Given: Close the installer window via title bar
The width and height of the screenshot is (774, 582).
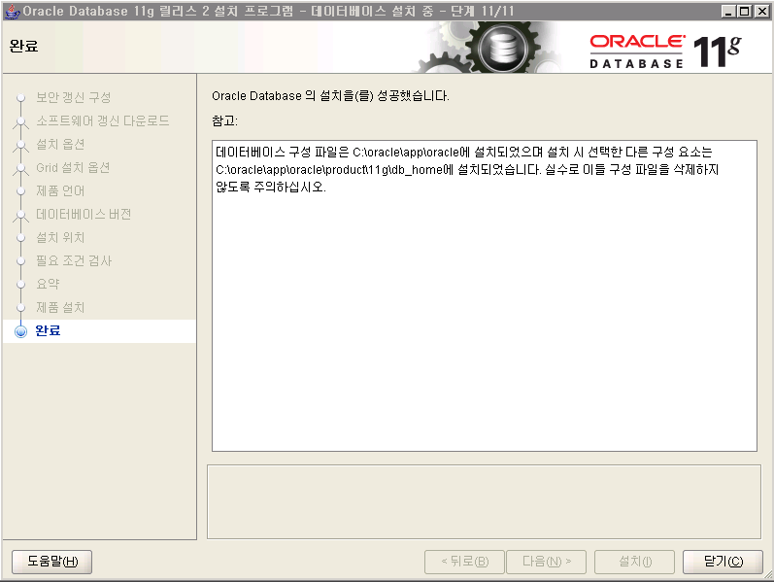Looking at the screenshot, I should [x=761, y=11].
